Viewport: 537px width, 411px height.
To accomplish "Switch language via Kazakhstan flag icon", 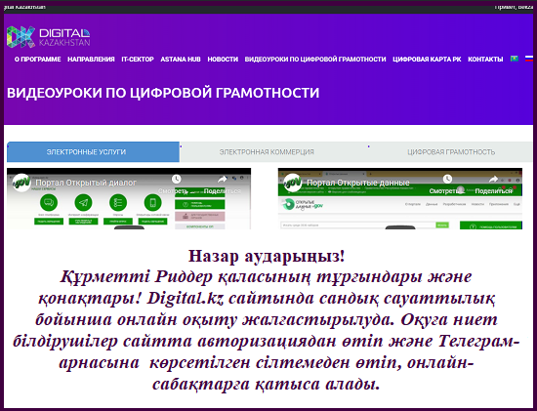I will [514, 59].
